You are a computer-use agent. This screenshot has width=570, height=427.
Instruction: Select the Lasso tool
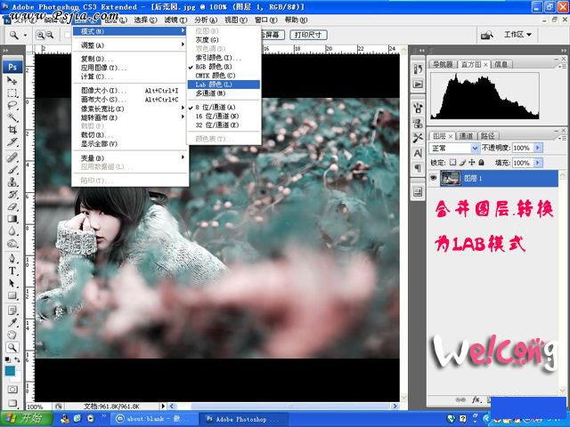12,105
